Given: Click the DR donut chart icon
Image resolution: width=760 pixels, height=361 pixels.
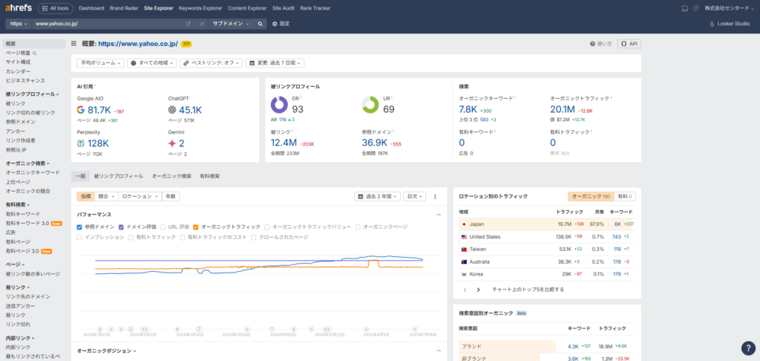Looking at the screenshot, I should pyautogui.click(x=279, y=104).
